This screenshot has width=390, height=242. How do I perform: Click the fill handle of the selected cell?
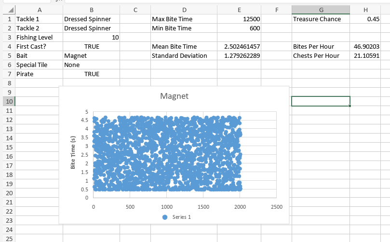coord(350,106)
